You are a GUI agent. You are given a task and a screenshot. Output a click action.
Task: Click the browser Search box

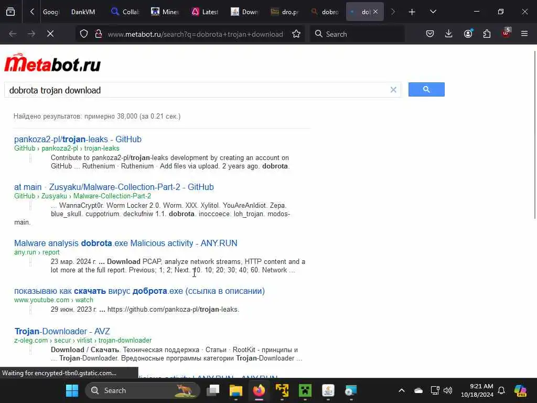click(x=357, y=34)
